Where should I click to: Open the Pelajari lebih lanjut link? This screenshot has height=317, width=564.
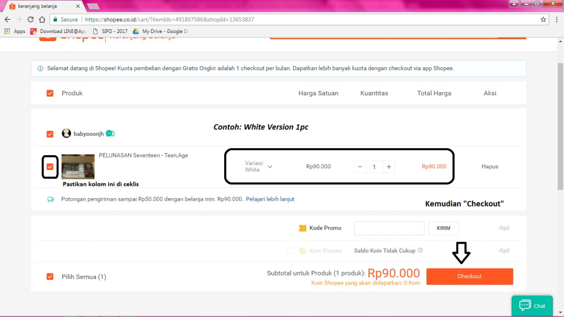(270, 199)
